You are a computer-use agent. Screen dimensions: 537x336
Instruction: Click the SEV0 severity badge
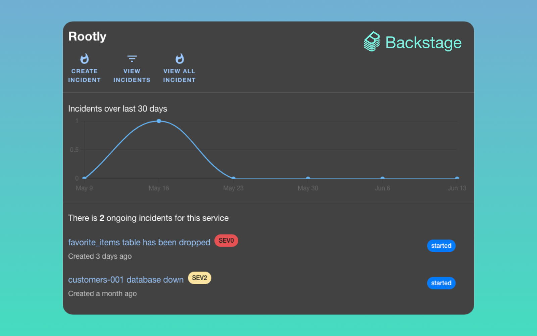(226, 241)
